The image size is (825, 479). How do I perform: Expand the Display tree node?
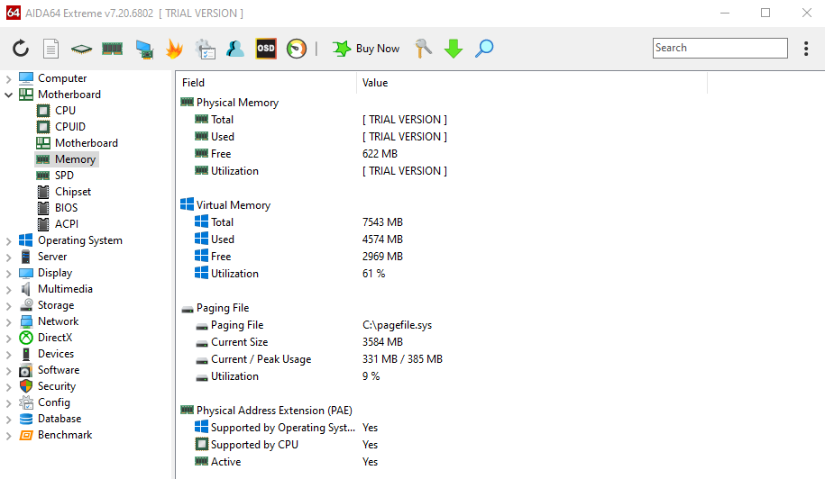[8, 274]
